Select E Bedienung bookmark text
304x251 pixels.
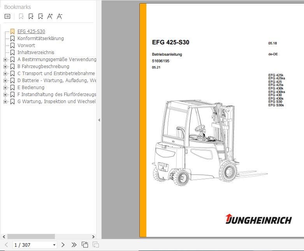(x=31, y=87)
